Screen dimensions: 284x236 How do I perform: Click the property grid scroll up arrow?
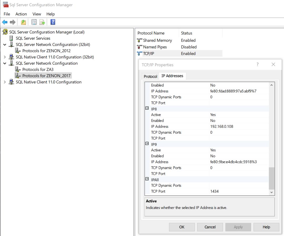click(x=271, y=85)
